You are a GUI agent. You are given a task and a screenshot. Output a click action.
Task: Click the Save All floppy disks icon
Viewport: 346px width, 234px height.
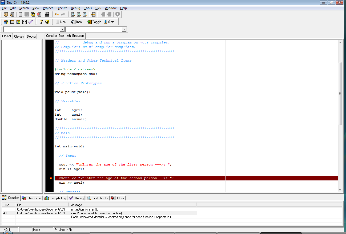click(x=33, y=14)
